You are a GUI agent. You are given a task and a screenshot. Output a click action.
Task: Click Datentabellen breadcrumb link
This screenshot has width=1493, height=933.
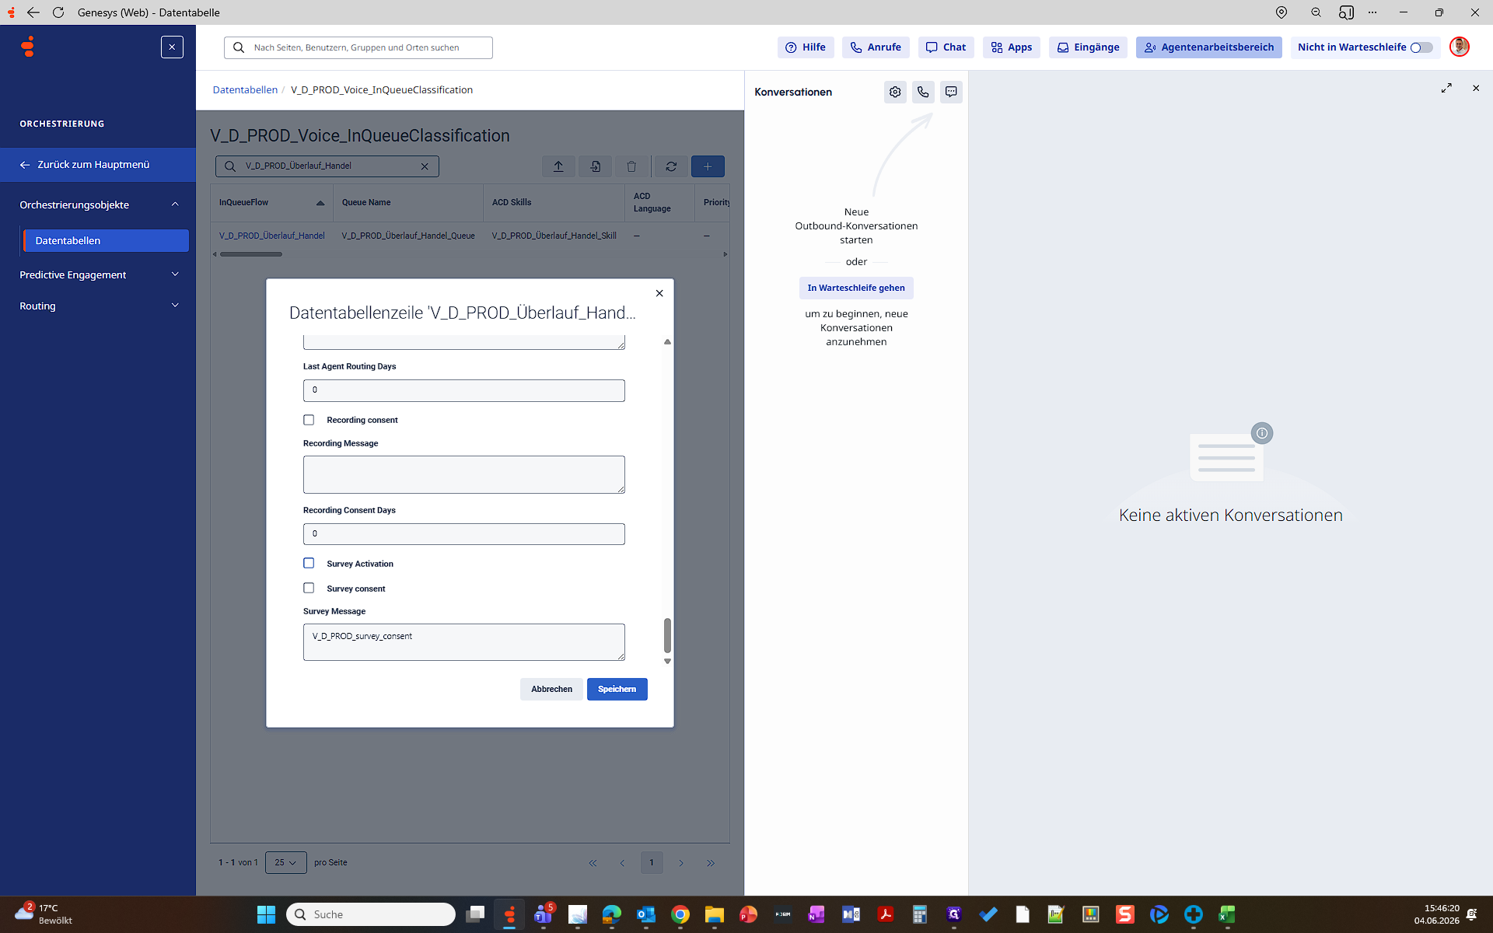pyautogui.click(x=245, y=90)
